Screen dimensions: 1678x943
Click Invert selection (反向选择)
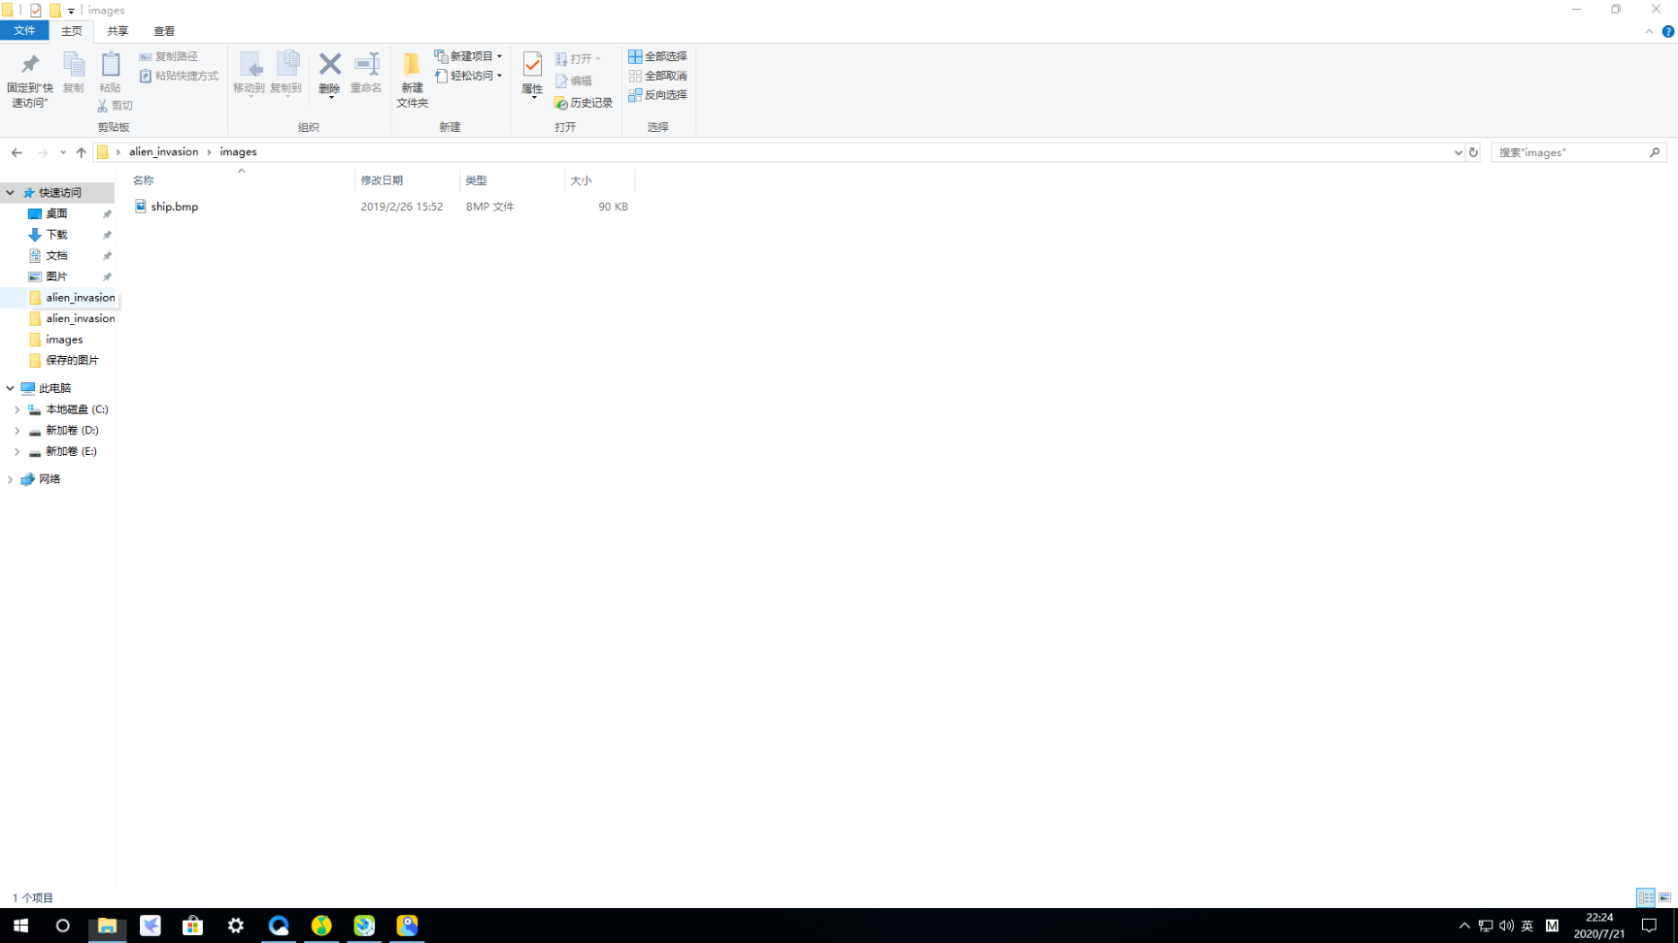[657, 95]
